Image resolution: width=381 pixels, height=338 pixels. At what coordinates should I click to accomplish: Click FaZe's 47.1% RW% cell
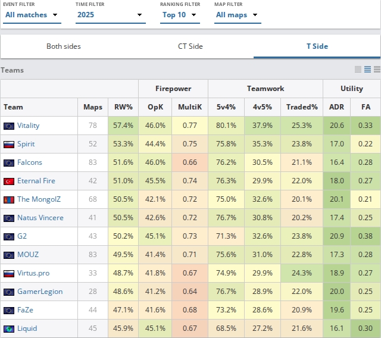click(123, 310)
